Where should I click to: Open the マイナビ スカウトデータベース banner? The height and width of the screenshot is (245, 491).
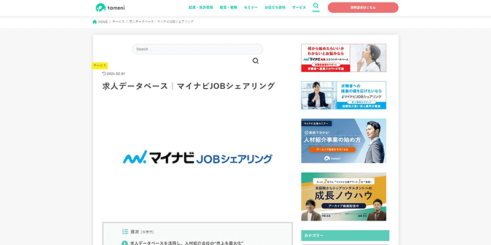pyautogui.click(x=344, y=58)
